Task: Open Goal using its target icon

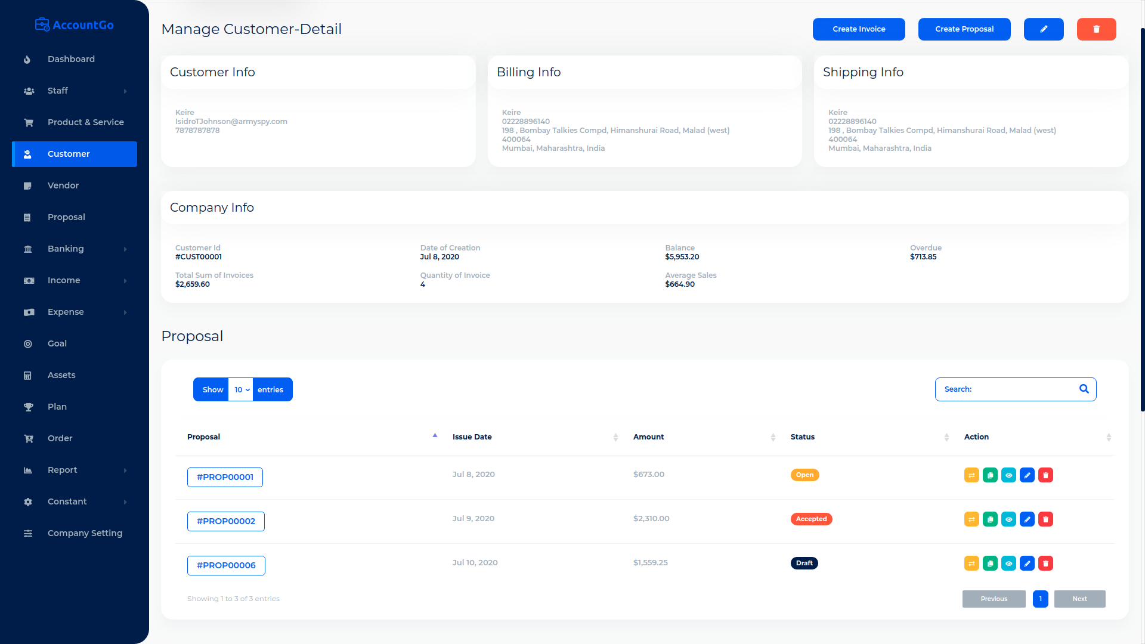Action: tap(28, 343)
